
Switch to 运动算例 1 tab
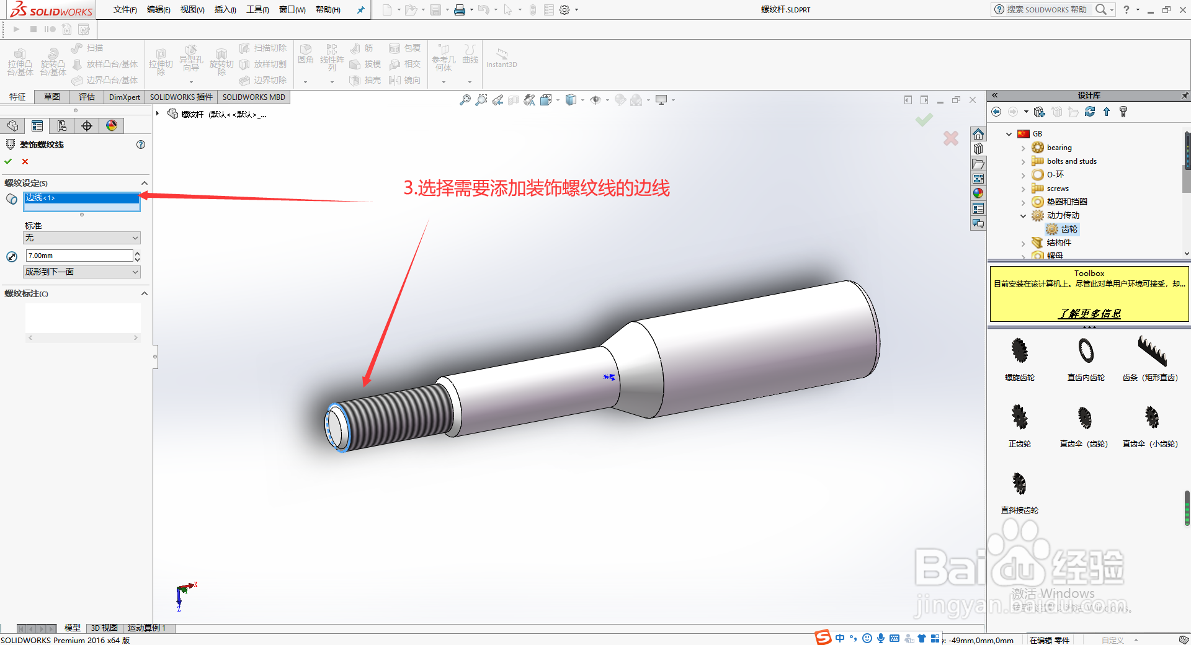[x=146, y=628]
